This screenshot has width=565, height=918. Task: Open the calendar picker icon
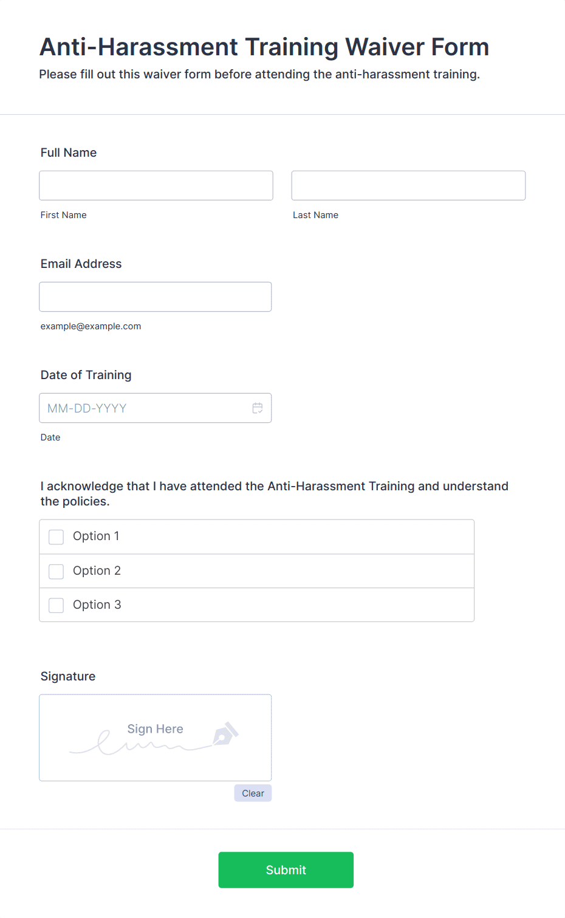coord(258,408)
